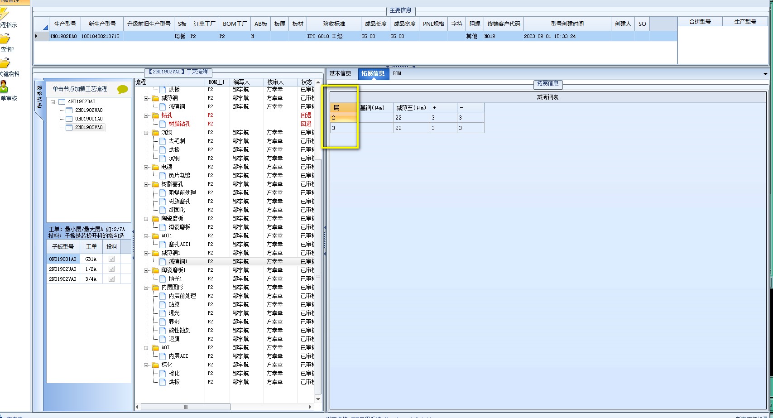Click the yellow speech bubble beside 单击节点加载工艺流程
Viewport: 773px width, 418px height.
[x=122, y=89]
